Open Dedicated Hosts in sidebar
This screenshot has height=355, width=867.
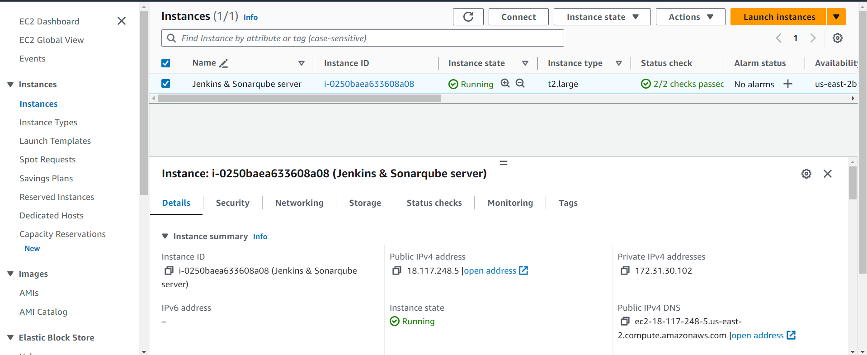point(52,215)
